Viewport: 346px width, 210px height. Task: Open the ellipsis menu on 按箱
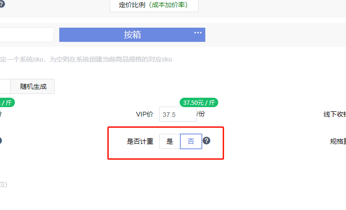tap(198, 32)
